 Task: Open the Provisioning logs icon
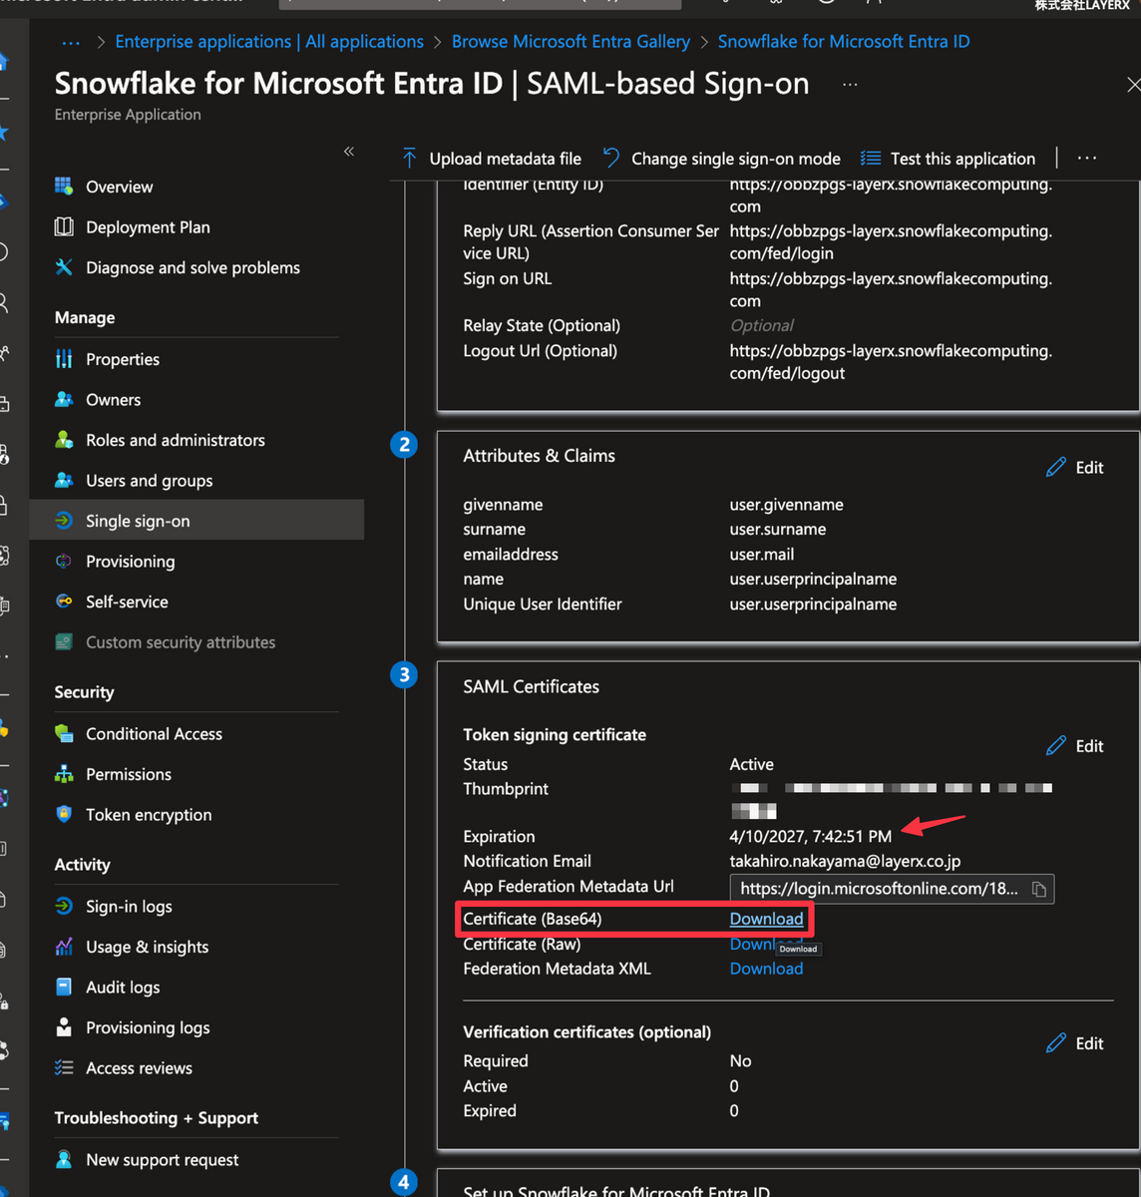click(64, 1027)
